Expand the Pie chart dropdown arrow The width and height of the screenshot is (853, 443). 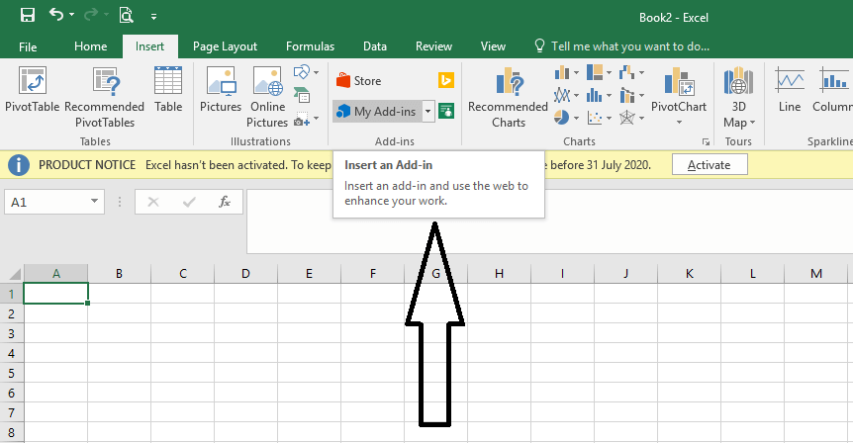point(576,118)
